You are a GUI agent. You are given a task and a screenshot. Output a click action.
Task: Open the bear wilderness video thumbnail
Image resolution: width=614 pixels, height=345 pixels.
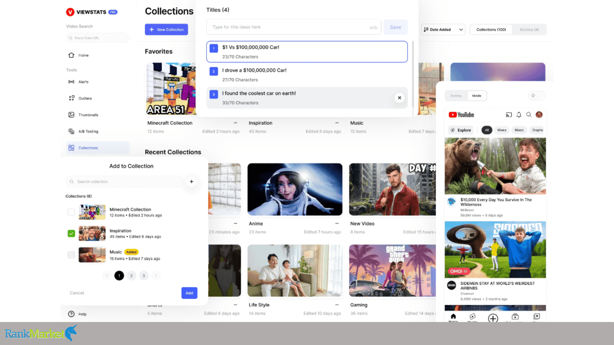coord(495,166)
